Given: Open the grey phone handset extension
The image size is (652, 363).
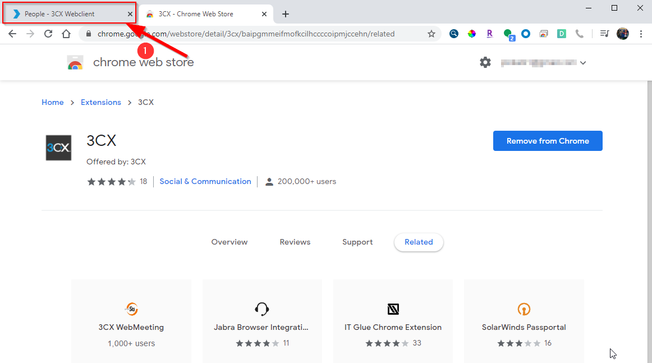Looking at the screenshot, I should (x=579, y=34).
